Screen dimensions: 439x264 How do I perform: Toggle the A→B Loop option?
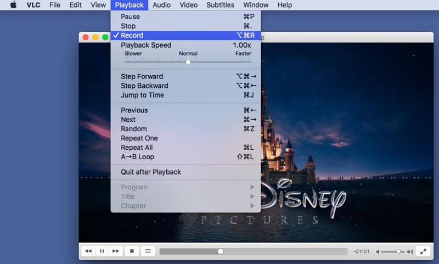click(185, 157)
